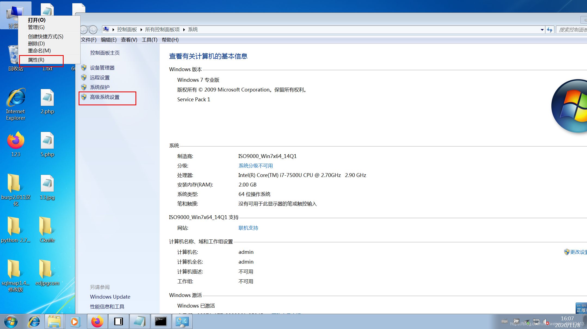Open Firefox icon named 123 on desktop

tap(16, 141)
